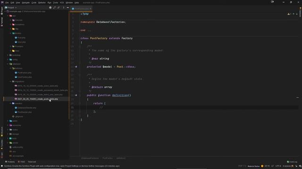Select the .gitignore file under database
This screenshot has height=169, width=302.
pos(19,116)
